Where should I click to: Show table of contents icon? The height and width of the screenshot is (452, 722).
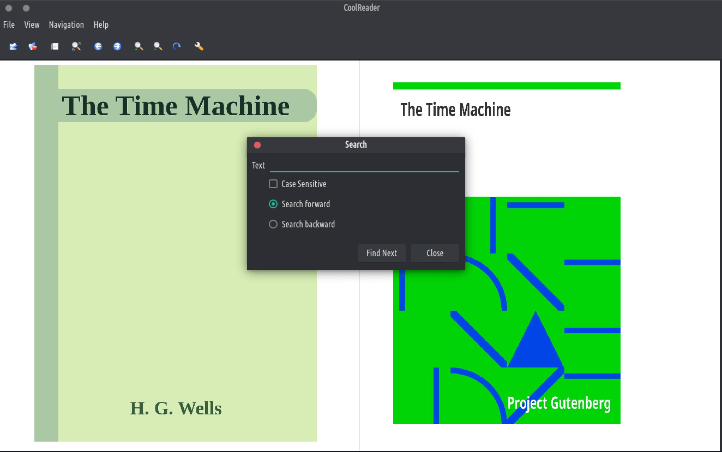tap(55, 46)
